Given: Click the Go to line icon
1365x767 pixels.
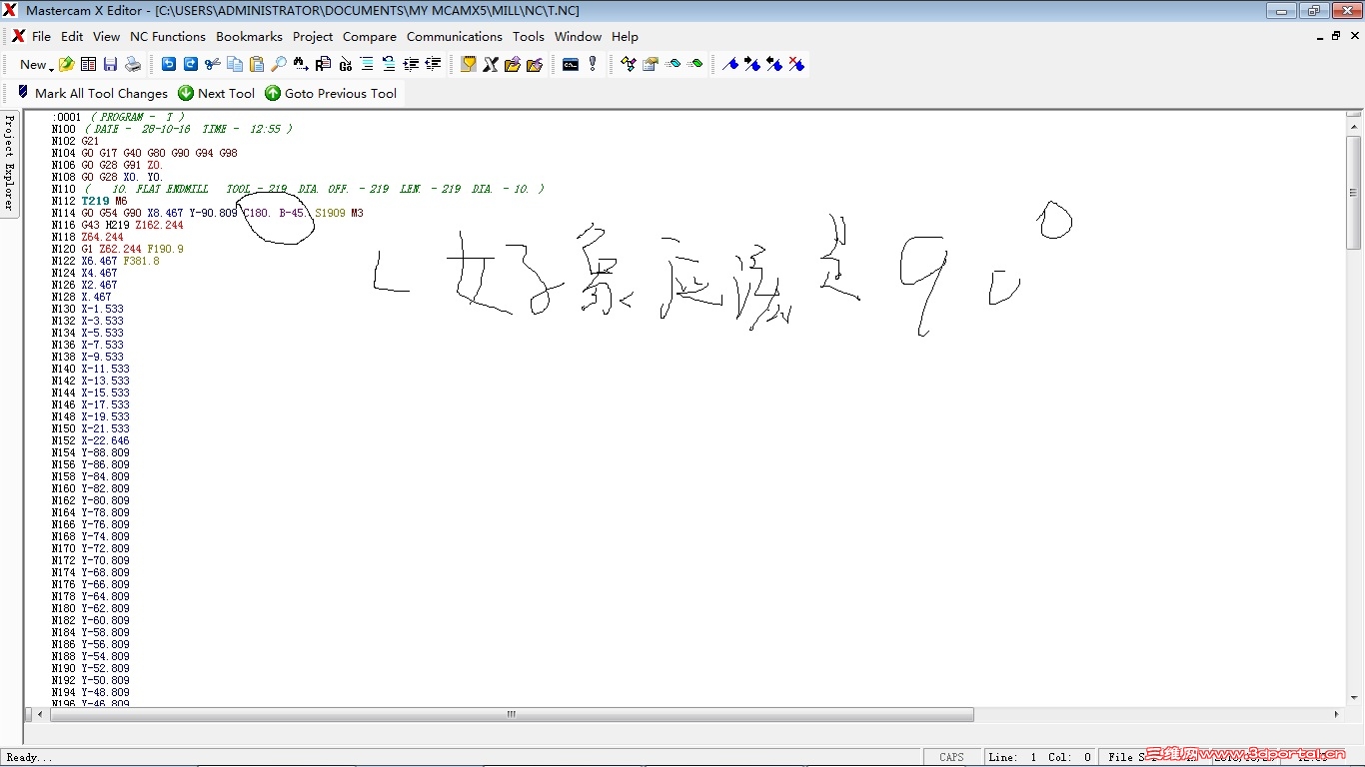Looking at the screenshot, I should [x=345, y=64].
